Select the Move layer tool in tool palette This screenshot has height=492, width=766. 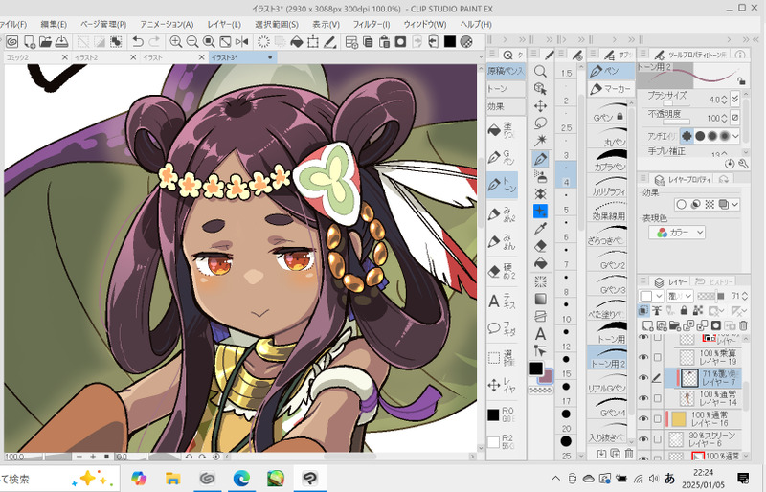point(540,106)
